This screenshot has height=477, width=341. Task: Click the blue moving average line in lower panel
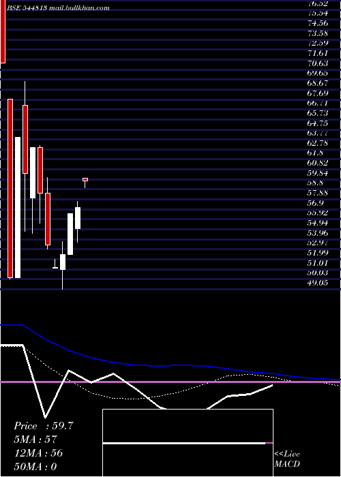click(x=170, y=365)
